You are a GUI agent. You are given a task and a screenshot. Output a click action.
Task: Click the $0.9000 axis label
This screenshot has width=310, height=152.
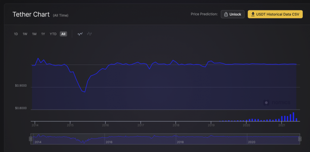pyautogui.click(x=21, y=86)
